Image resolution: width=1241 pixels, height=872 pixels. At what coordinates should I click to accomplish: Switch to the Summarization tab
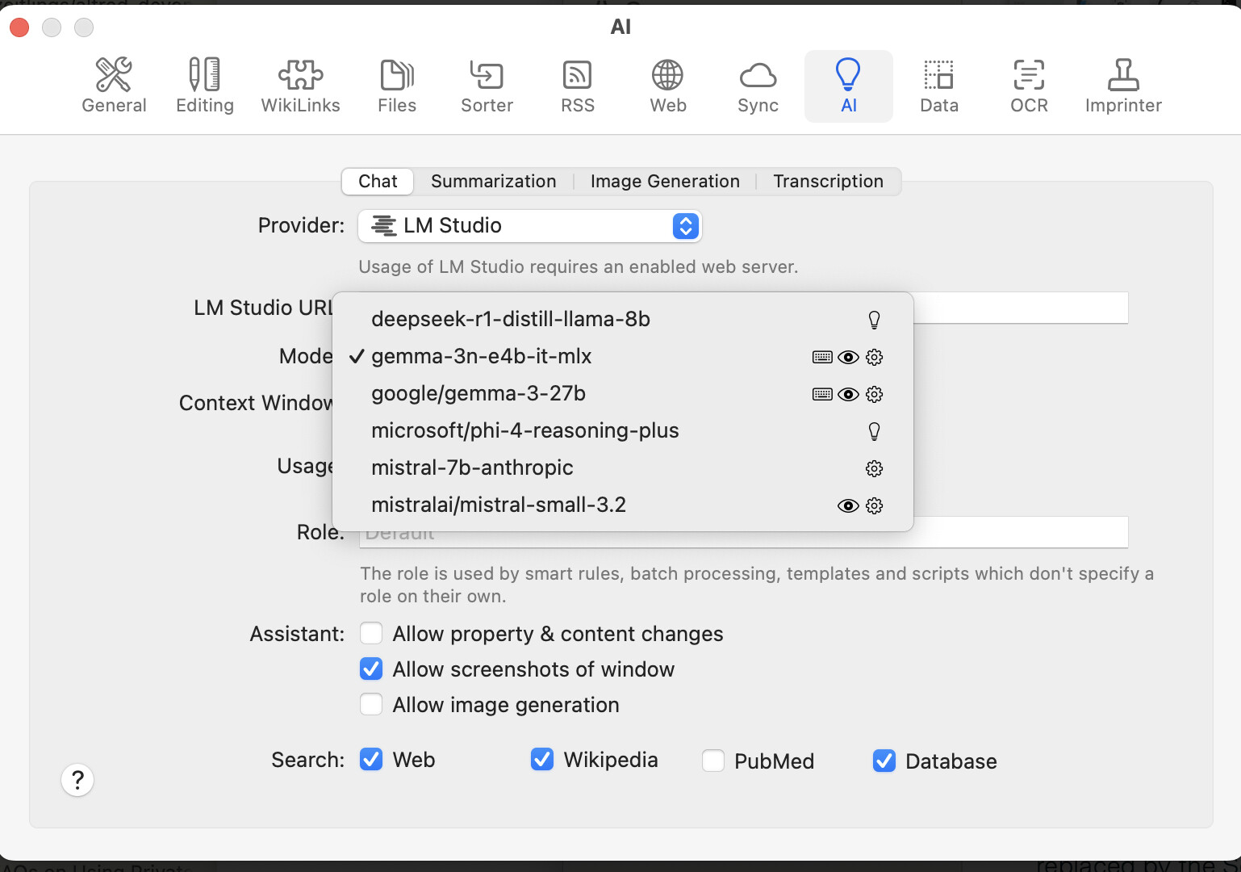point(493,182)
